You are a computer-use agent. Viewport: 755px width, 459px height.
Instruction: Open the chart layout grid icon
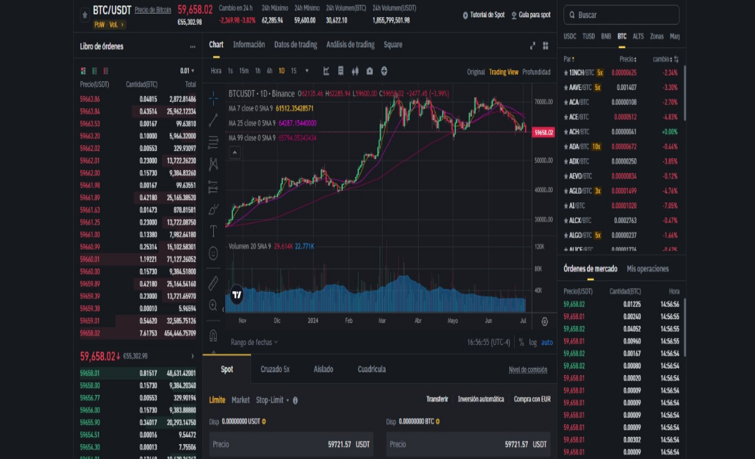546,46
